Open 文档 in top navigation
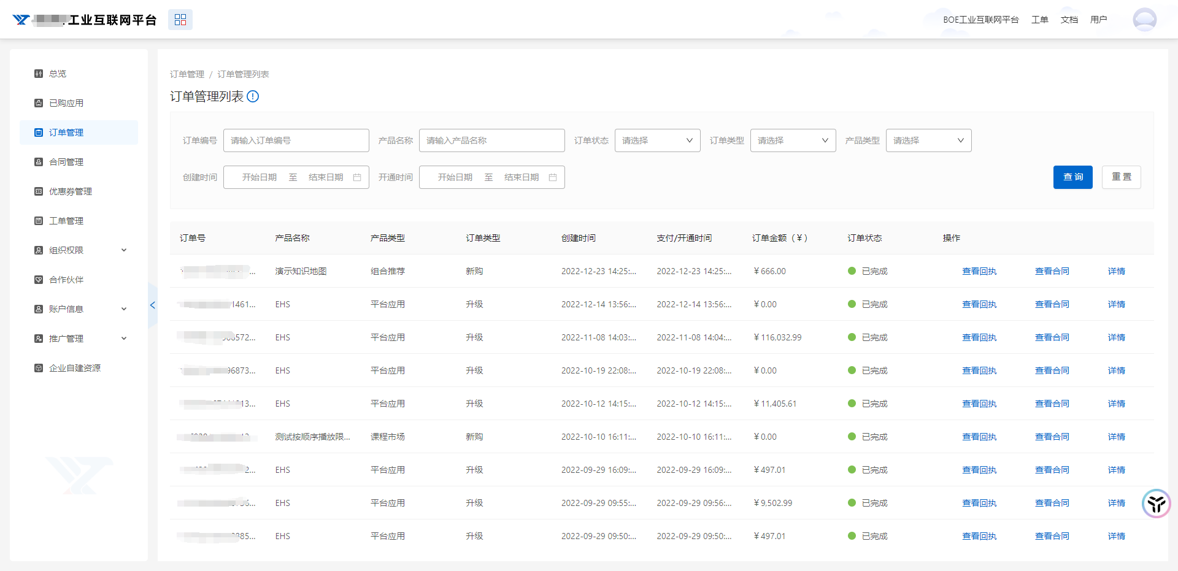Screen dimensions: 1178x571 point(1069,20)
